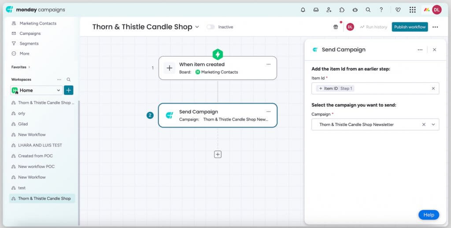Open the gift icon beside Run history
Screen dimensions: 451x228
pos(336,27)
